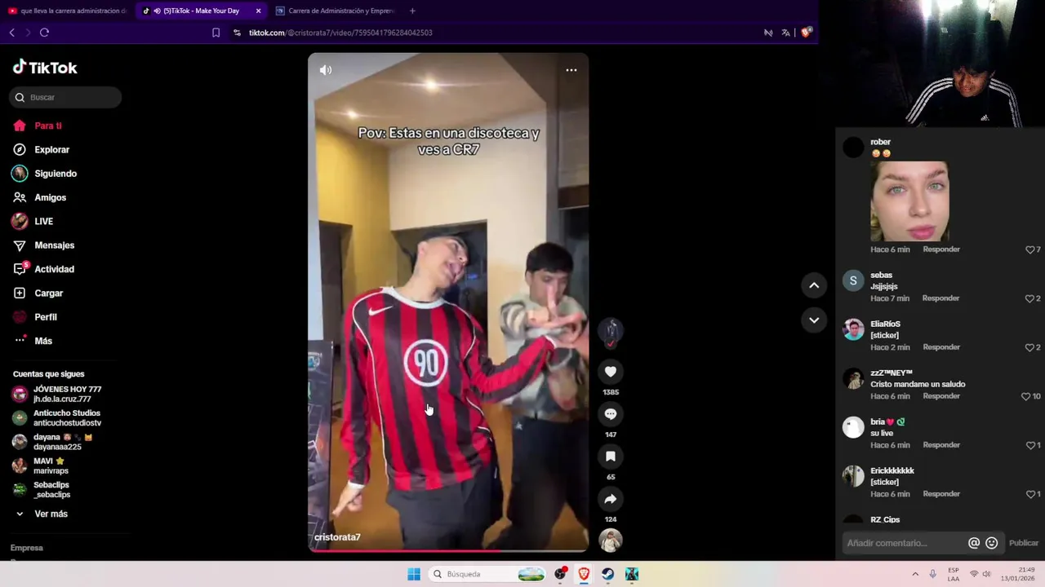1045x587 pixels.
Task: Open the Windows Start menu
Action: [414, 574]
